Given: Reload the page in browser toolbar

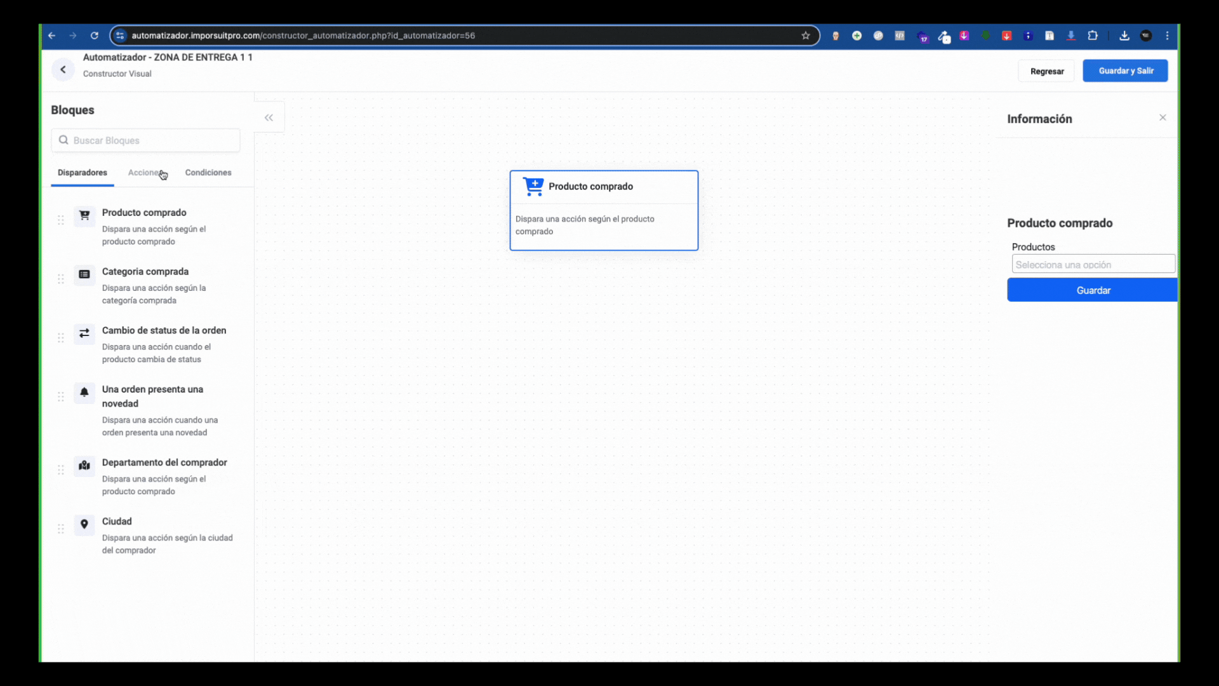Looking at the screenshot, I should [x=95, y=36].
